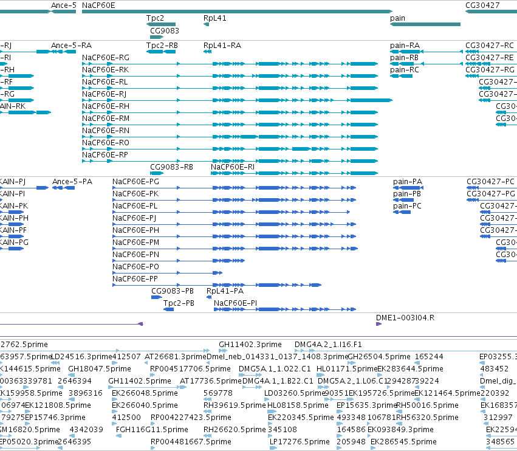Select the CG30427-RC transcript label

490,46
